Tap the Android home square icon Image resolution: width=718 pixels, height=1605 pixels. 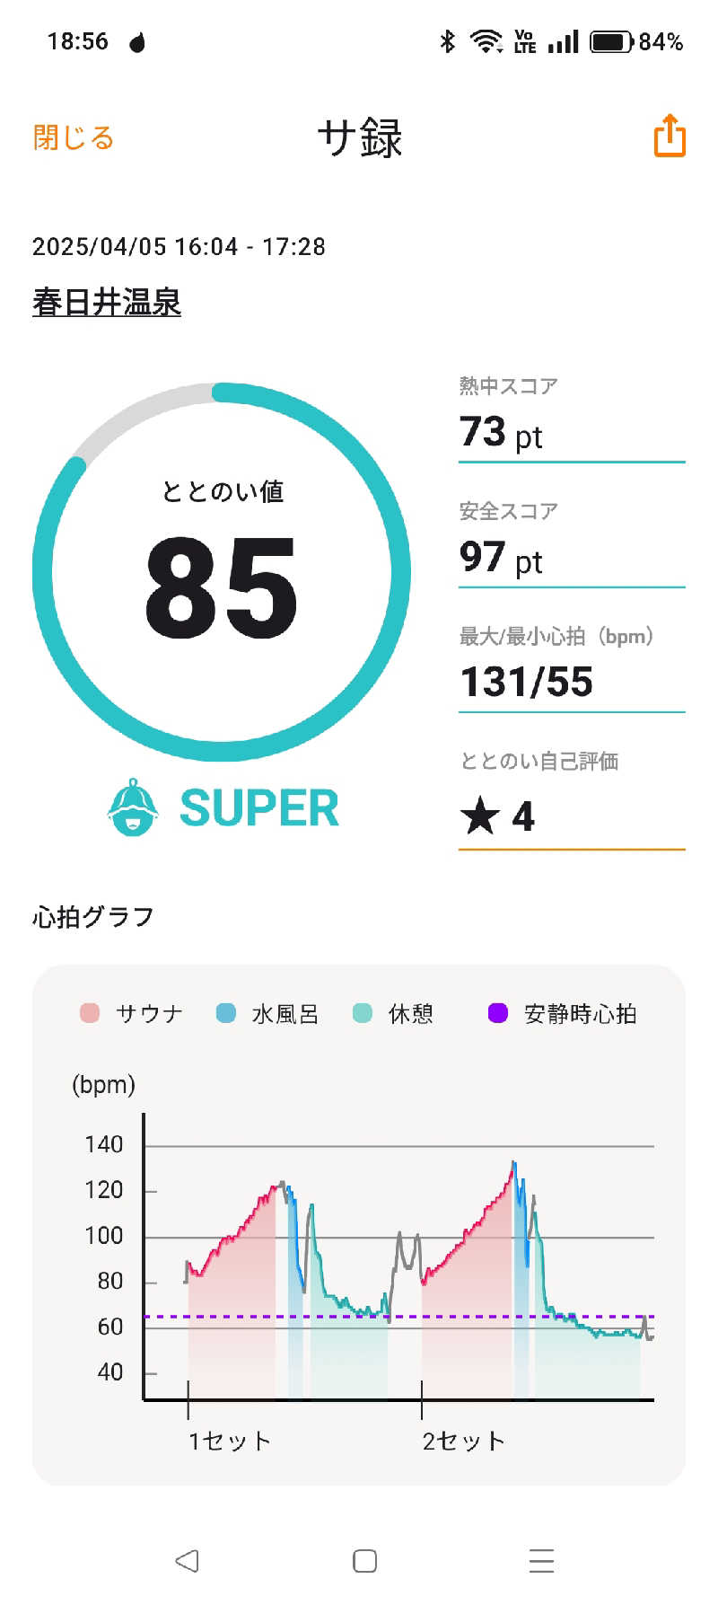pyautogui.click(x=364, y=1561)
